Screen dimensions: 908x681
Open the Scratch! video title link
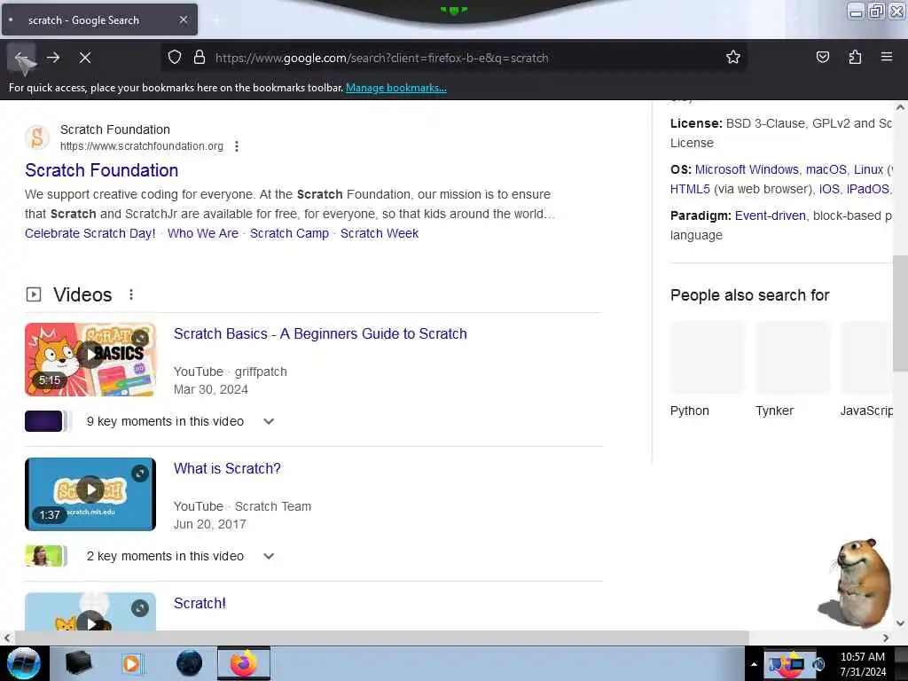coord(200,603)
